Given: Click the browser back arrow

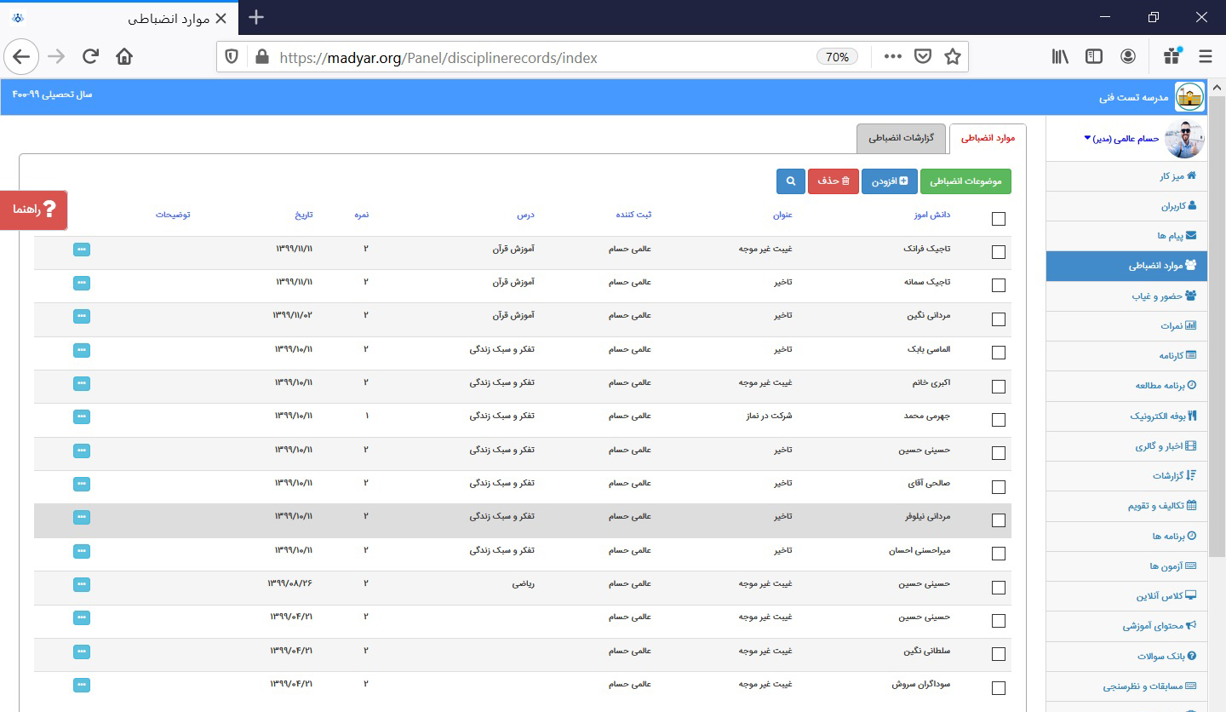Looking at the screenshot, I should tap(20, 57).
